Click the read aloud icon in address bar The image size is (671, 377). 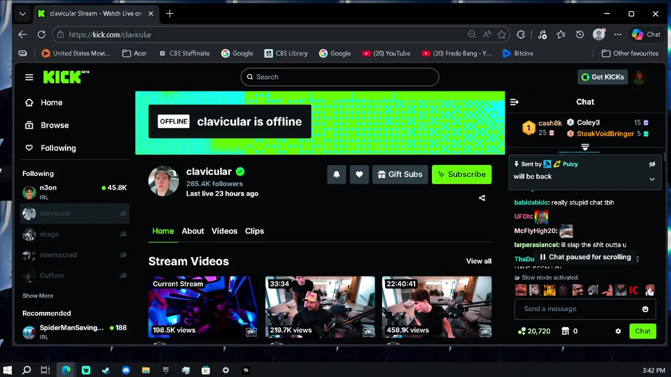click(x=487, y=35)
